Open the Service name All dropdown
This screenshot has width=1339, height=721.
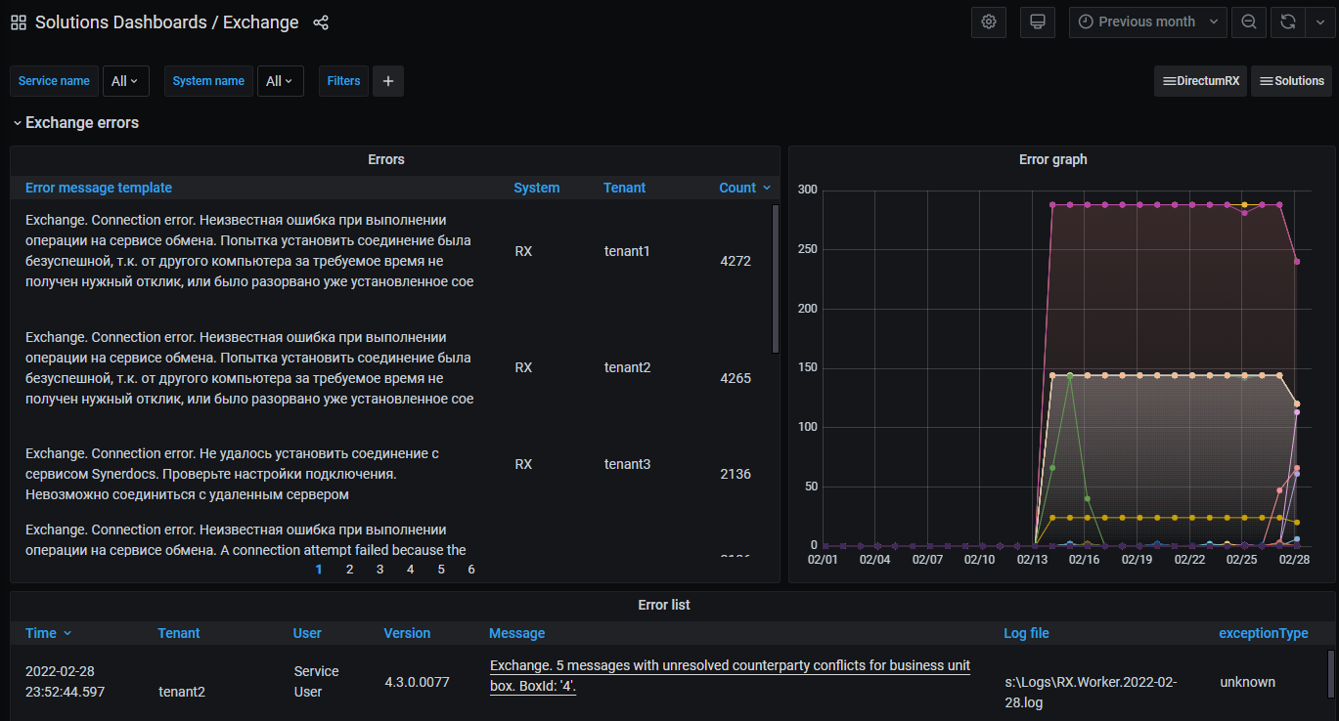125,81
